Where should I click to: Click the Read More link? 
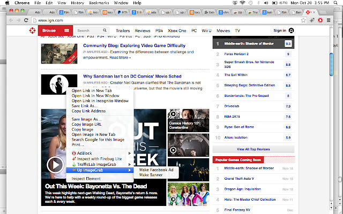pyautogui.click(x=120, y=58)
